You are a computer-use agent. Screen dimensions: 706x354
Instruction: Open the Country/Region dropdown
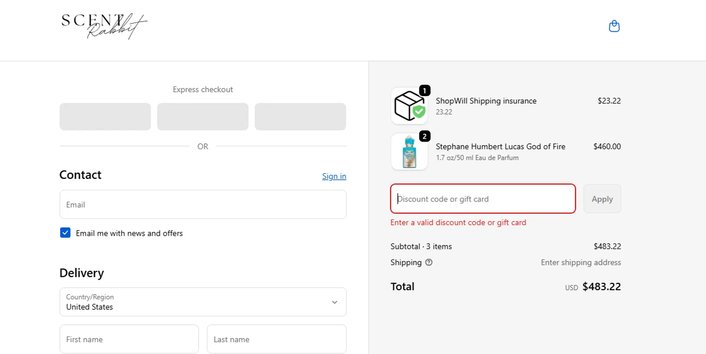[x=203, y=302]
